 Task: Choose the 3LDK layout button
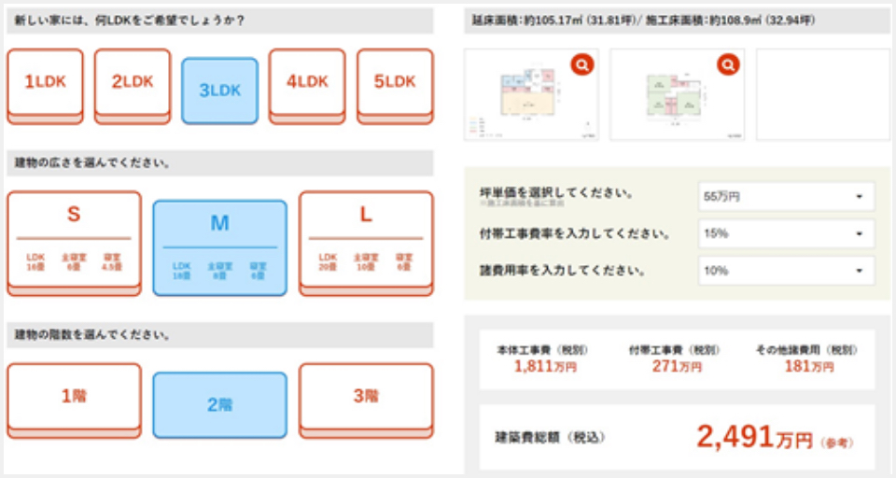(x=219, y=91)
